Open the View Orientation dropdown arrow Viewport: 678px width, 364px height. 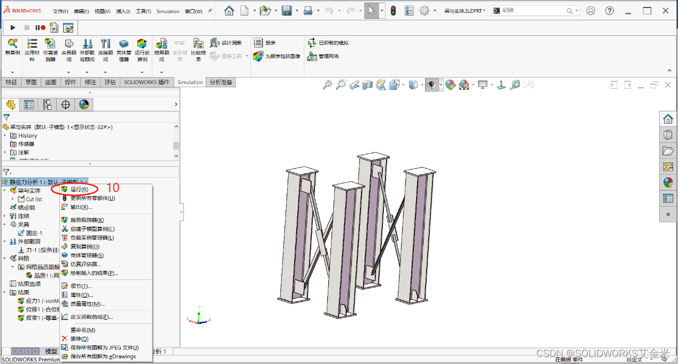coord(403,85)
